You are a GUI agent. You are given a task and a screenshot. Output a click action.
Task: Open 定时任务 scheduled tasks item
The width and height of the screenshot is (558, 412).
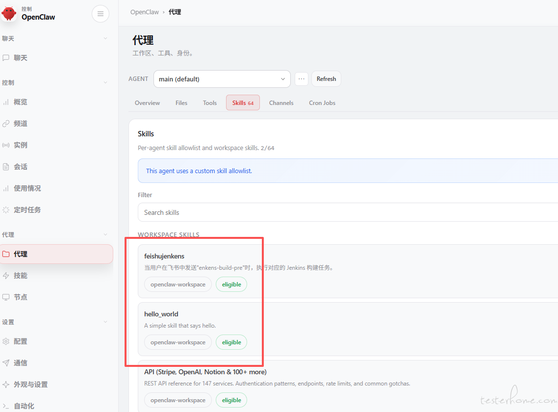click(27, 210)
